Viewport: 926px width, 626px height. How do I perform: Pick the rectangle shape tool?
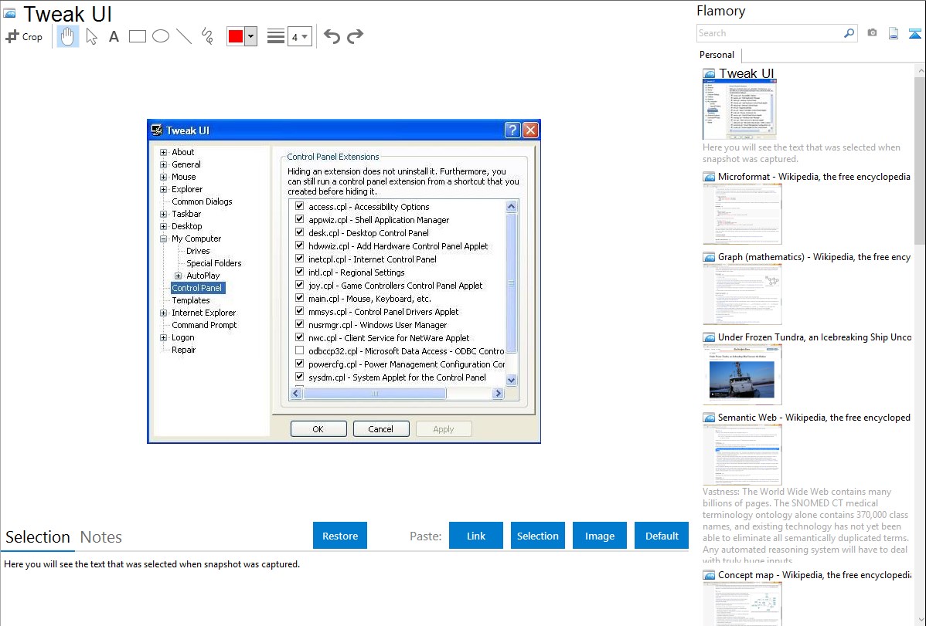pos(137,36)
